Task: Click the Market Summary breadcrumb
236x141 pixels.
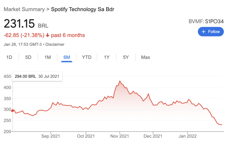Action: (x=24, y=9)
